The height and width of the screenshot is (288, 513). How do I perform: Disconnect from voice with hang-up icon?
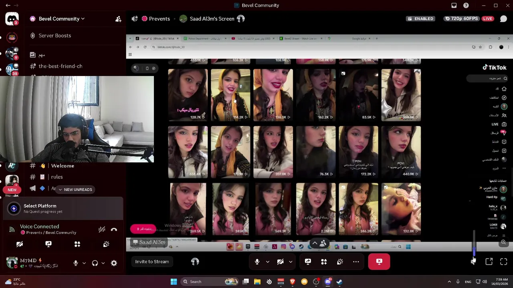click(x=114, y=230)
